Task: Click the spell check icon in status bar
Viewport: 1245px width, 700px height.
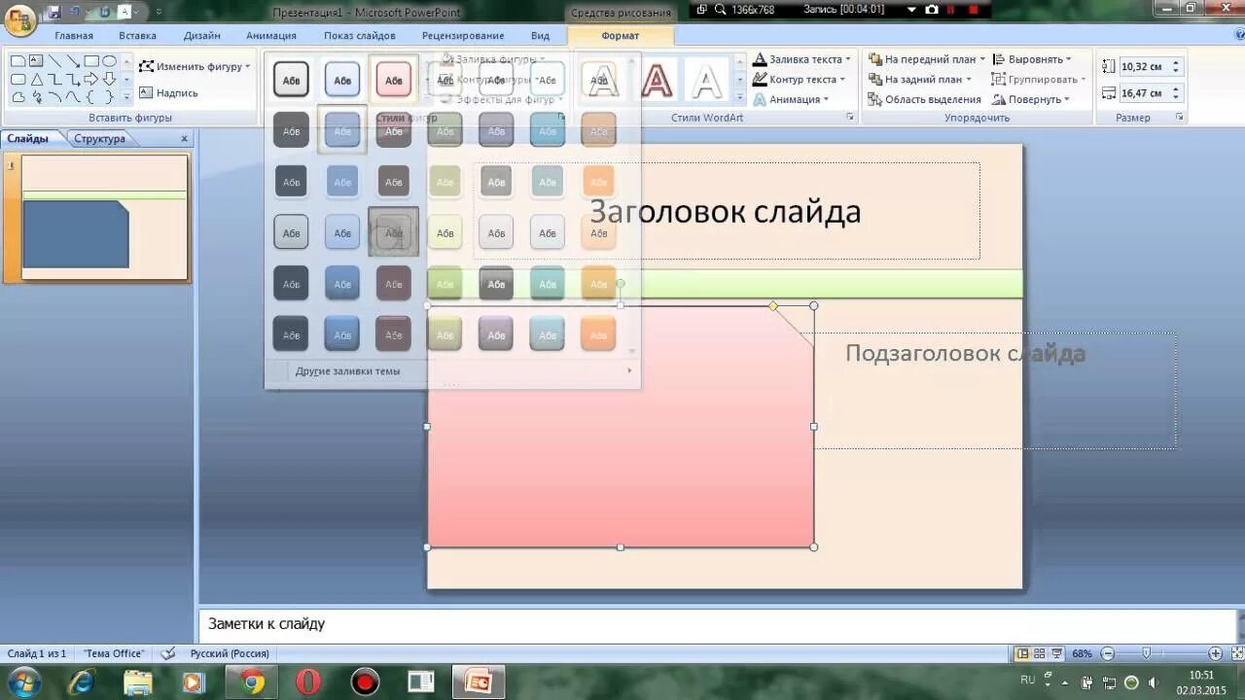Action: coord(168,653)
